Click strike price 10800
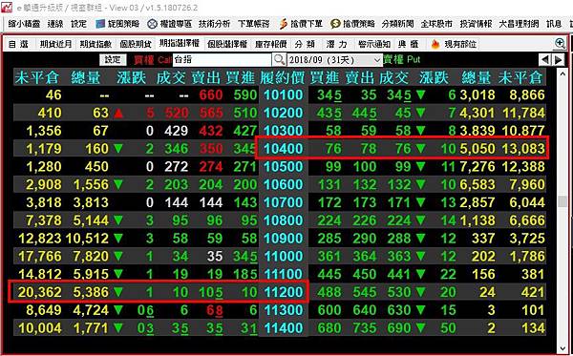This screenshot has height=356, width=573. 284,220
